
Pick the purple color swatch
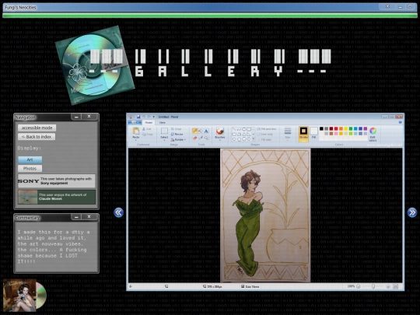pyautogui.click(x=366, y=129)
